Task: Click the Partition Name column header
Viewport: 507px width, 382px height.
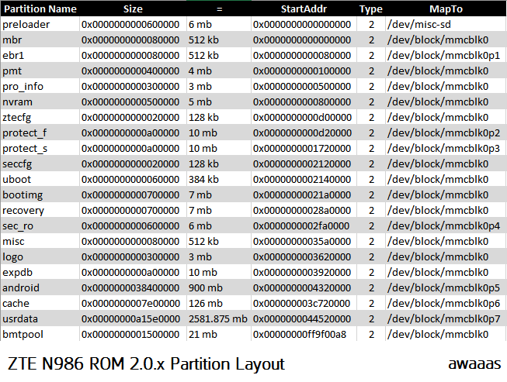Action: 40,9
